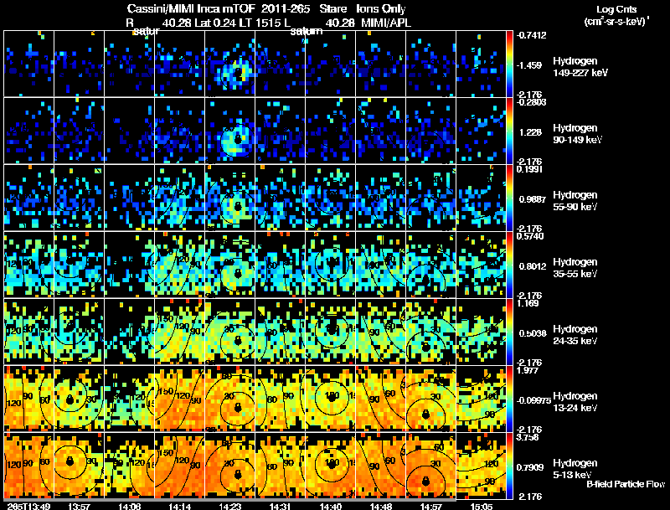Click the color bar for Hydrogen 149-227 keV
Viewport: 670px width, 510px height.
coord(509,64)
